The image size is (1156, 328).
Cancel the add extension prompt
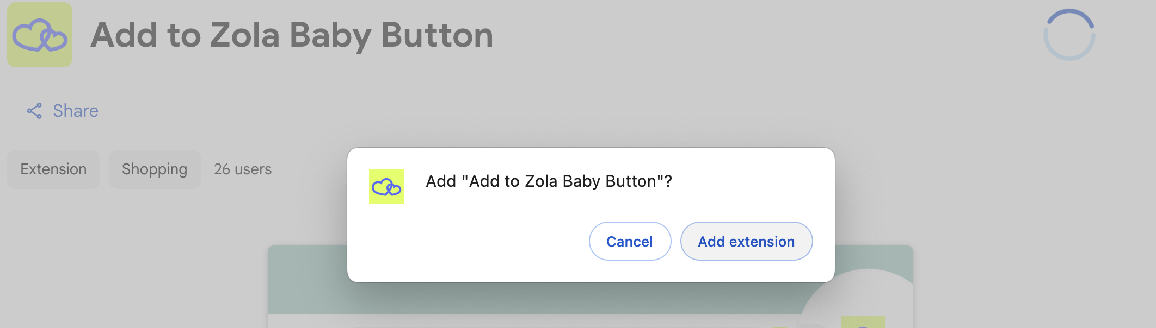pyautogui.click(x=630, y=241)
